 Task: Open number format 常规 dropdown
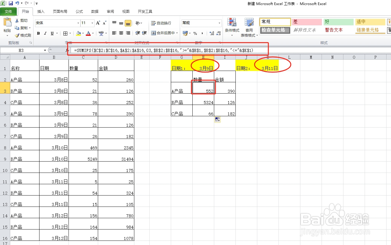click(x=219, y=23)
